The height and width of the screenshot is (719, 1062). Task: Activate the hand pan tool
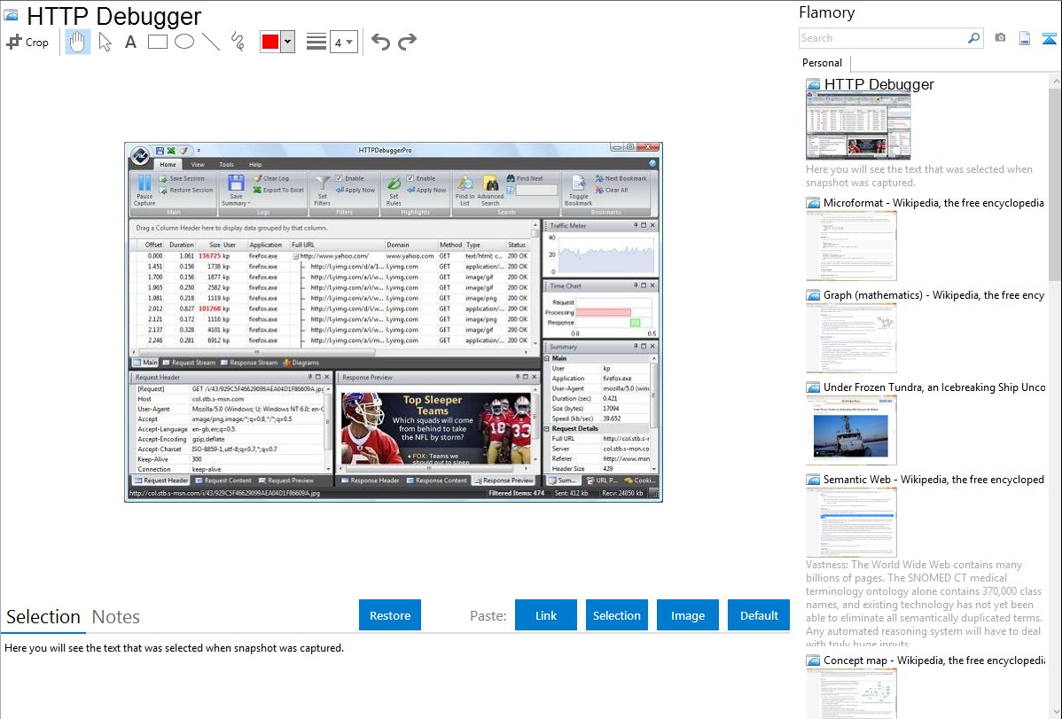pyautogui.click(x=77, y=42)
